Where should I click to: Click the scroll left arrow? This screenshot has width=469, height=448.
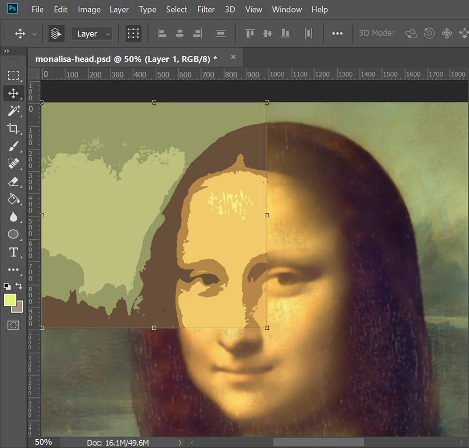point(192,443)
